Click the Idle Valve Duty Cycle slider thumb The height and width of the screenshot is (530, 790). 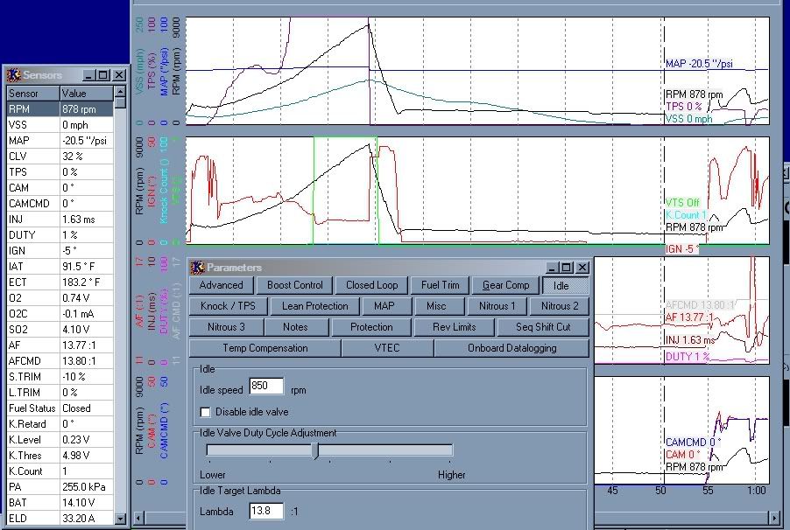[315, 450]
